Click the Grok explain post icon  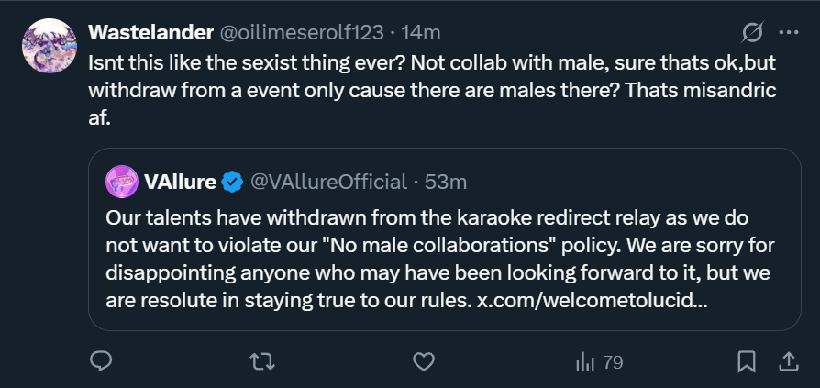click(x=753, y=32)
